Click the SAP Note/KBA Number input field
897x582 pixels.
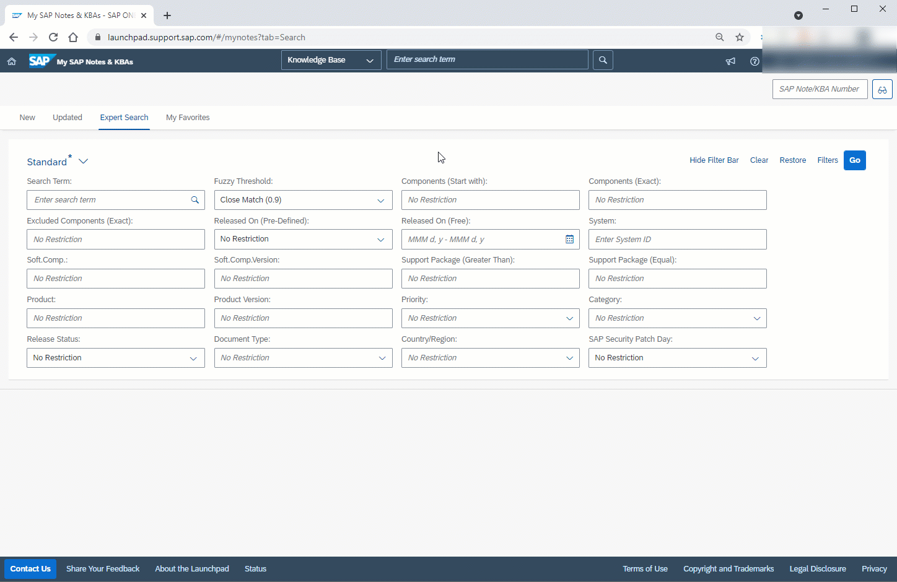(819, 89)
